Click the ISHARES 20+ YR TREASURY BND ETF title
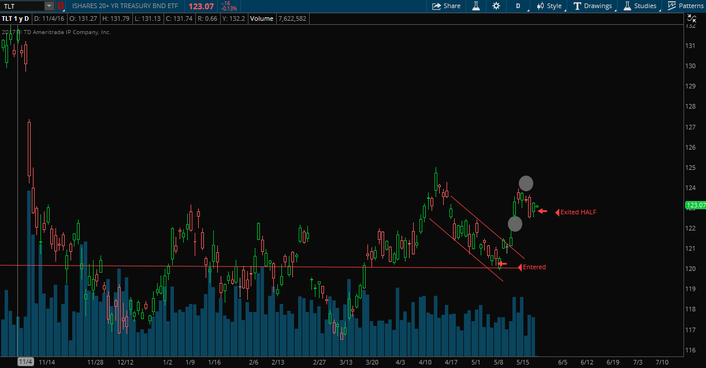The image size is (706, 368). [125, 6]
